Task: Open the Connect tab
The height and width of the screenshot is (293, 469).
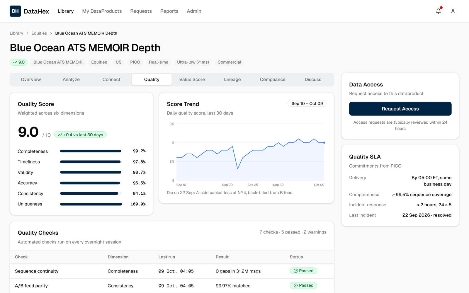Action: point(111,79)
